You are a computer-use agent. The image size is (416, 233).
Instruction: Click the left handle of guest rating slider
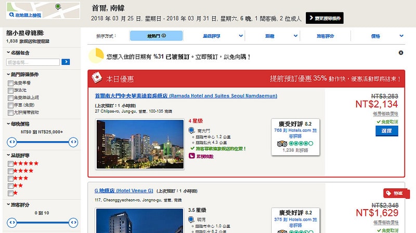point(12,223)
